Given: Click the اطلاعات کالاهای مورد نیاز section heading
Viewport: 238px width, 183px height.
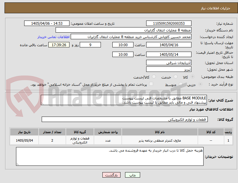Looking at the screenshot, I should pos(211,109).
